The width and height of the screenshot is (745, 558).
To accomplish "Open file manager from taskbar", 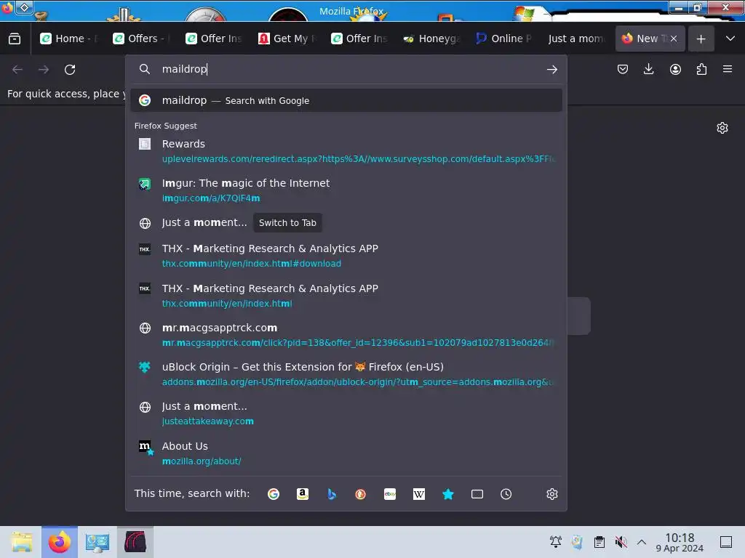I will [21, 542].
